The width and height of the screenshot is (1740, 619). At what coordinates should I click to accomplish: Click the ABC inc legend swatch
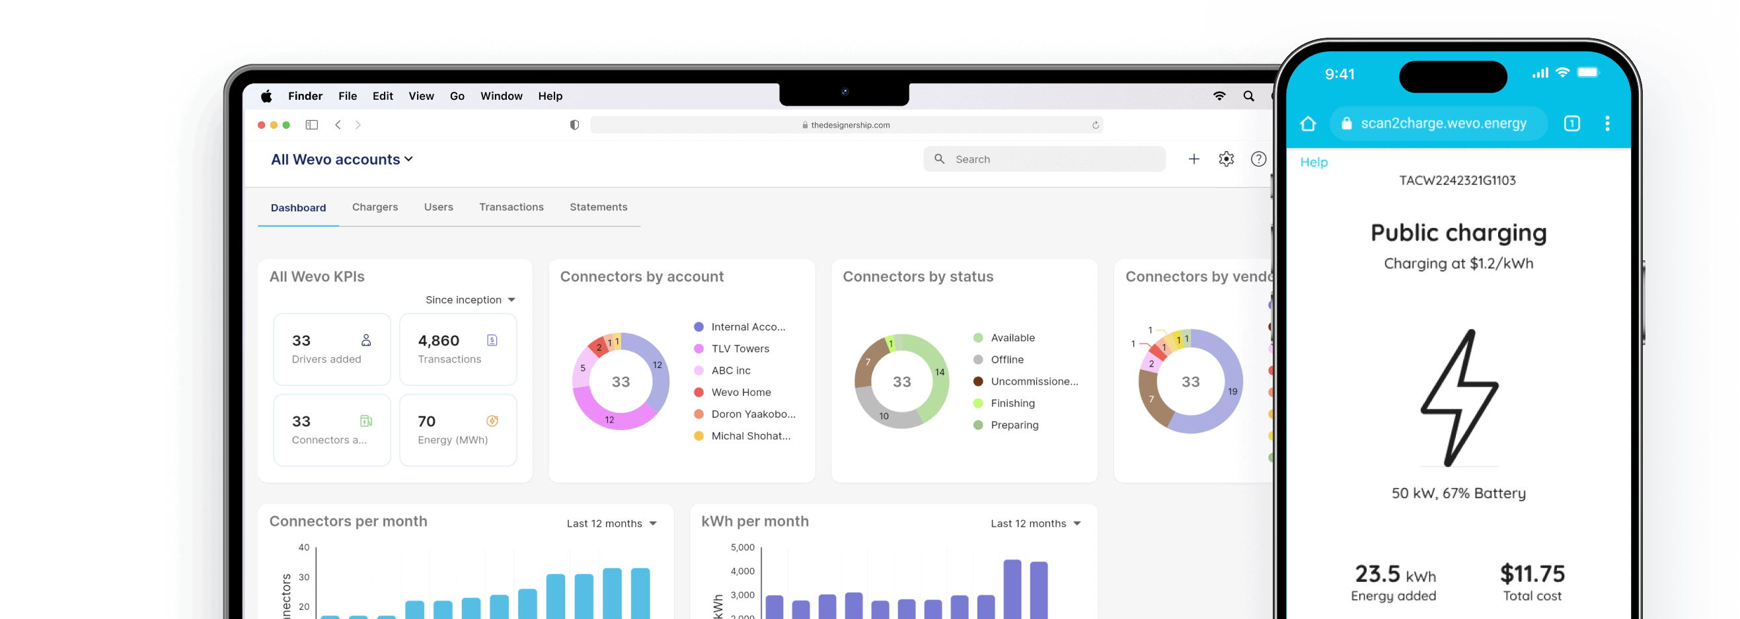coord(699,371)
